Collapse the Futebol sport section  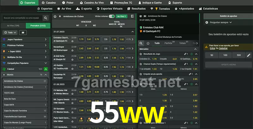[x=46, y=69]
